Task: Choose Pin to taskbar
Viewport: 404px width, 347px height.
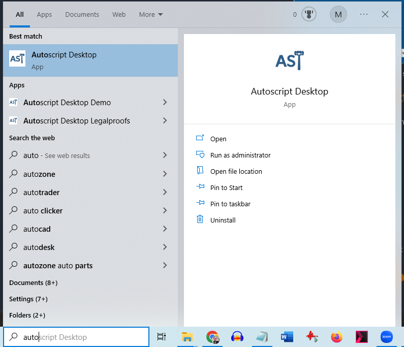Action: (230, 204)
